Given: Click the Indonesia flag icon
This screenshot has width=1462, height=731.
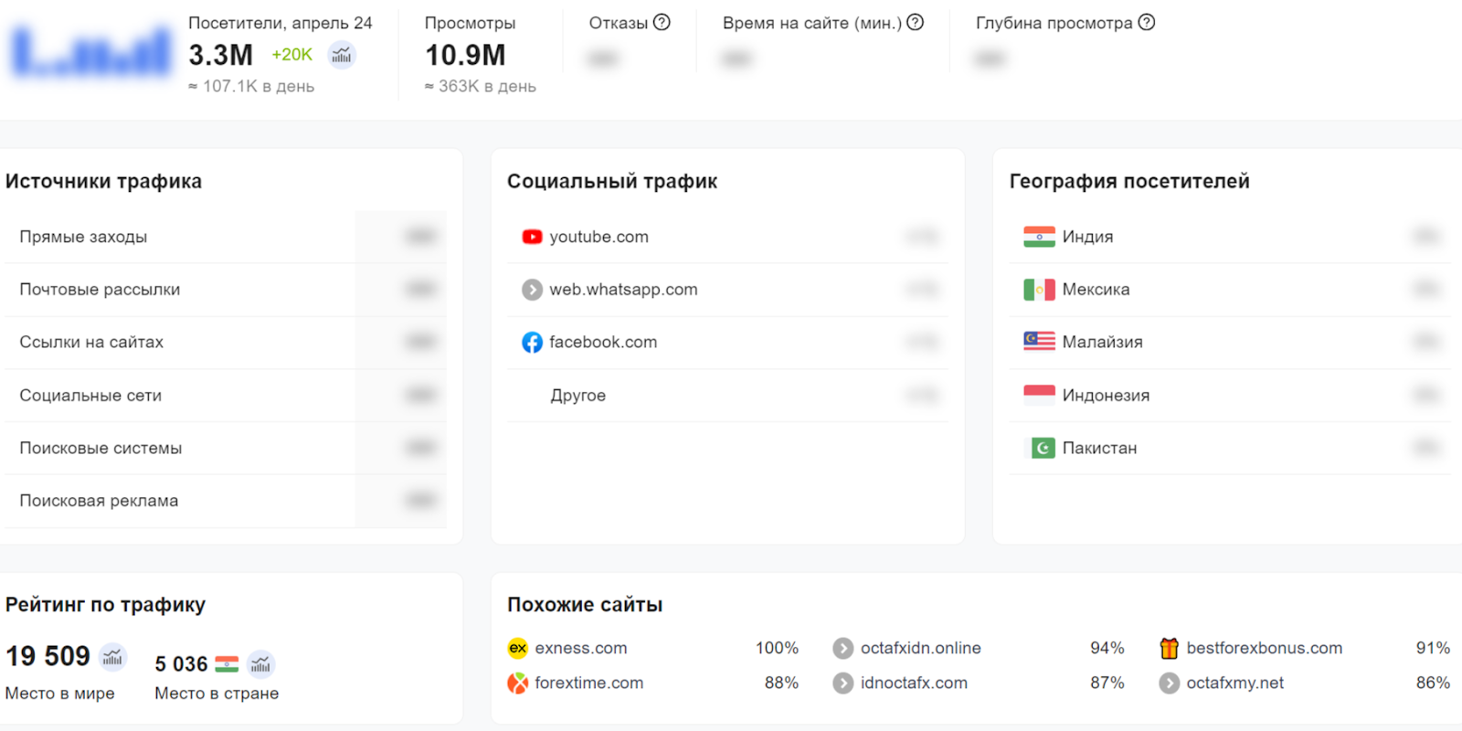Looking at the screenshot, I should [1039, 395].
